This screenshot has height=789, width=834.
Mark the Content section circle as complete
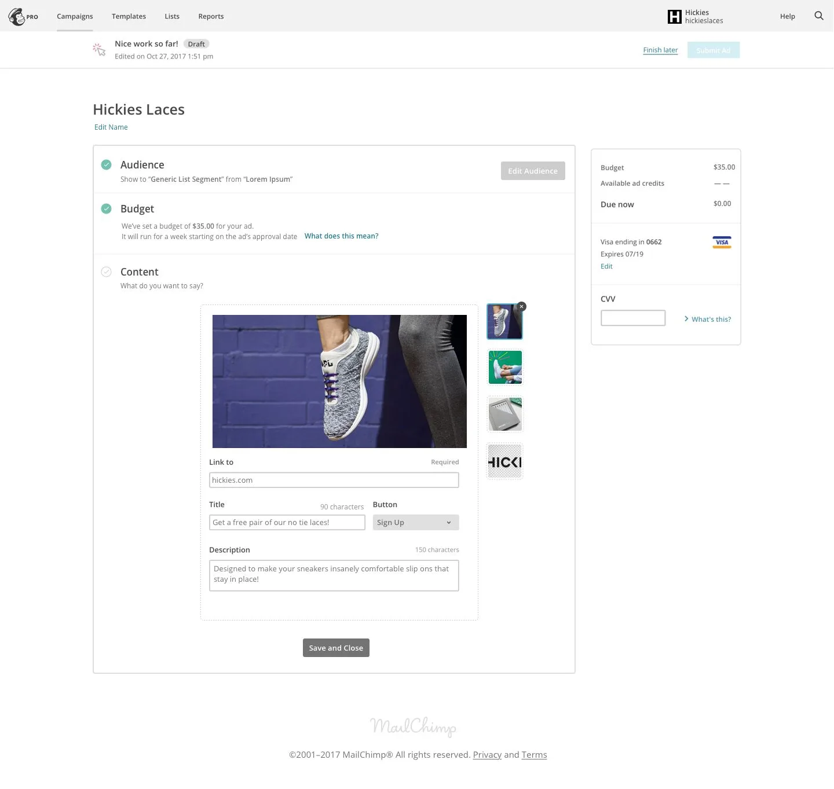click(x=106, y=271)
